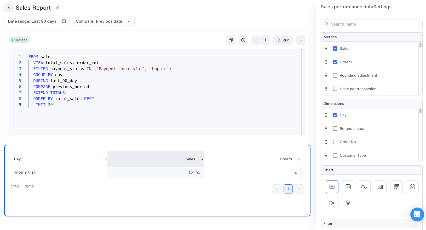The image size is (426, 230).
Task: Select the horizontal bar chart type
Action: tap(396, 187)
